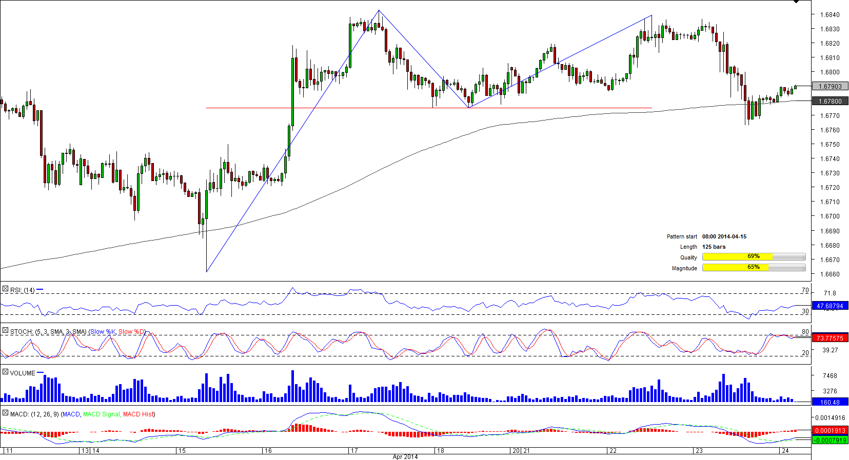The height and width of the screenshot is (460, 849).
Task: Click the green MACD Signal legend text
Action: coord(101,414)
